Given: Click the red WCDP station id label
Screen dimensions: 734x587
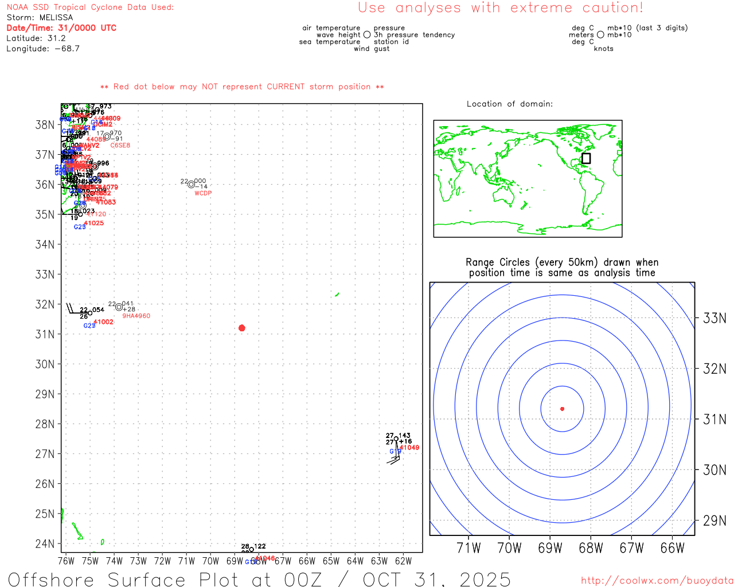Looking at the screenshot, I should (203, 194).
